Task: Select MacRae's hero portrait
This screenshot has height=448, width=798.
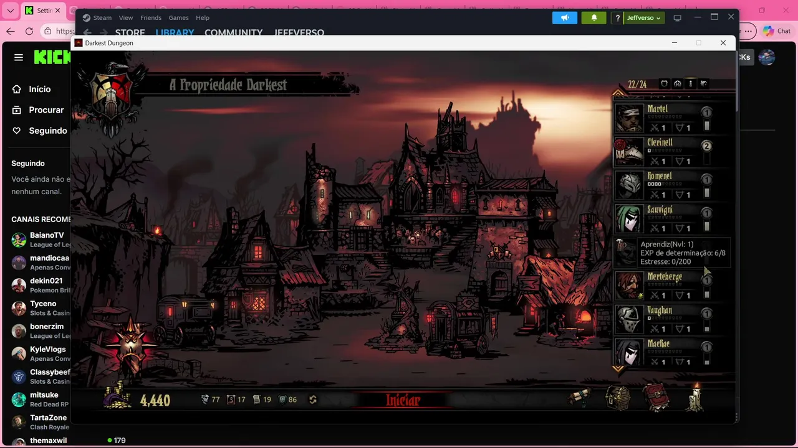Action: coord(629,352)
